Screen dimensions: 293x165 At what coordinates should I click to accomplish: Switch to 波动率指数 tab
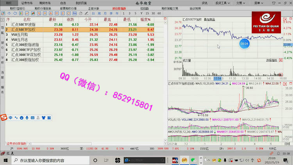(x=119, y=8)
